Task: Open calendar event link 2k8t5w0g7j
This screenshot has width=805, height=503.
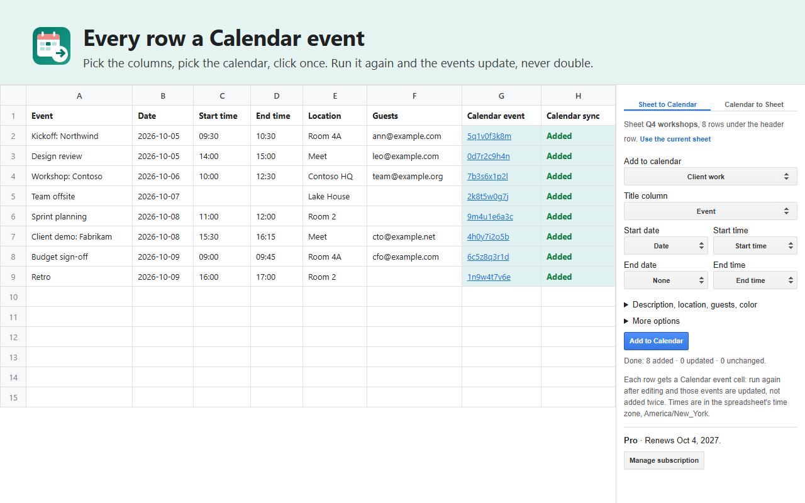Action: tap(488, 197)
